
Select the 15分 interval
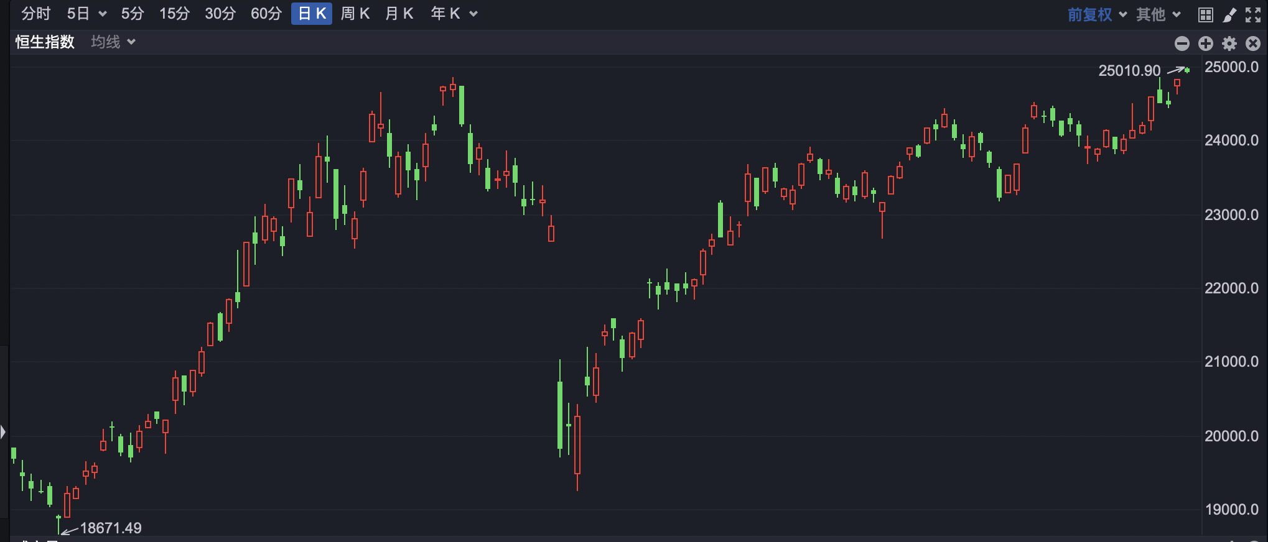click(174, 14)
